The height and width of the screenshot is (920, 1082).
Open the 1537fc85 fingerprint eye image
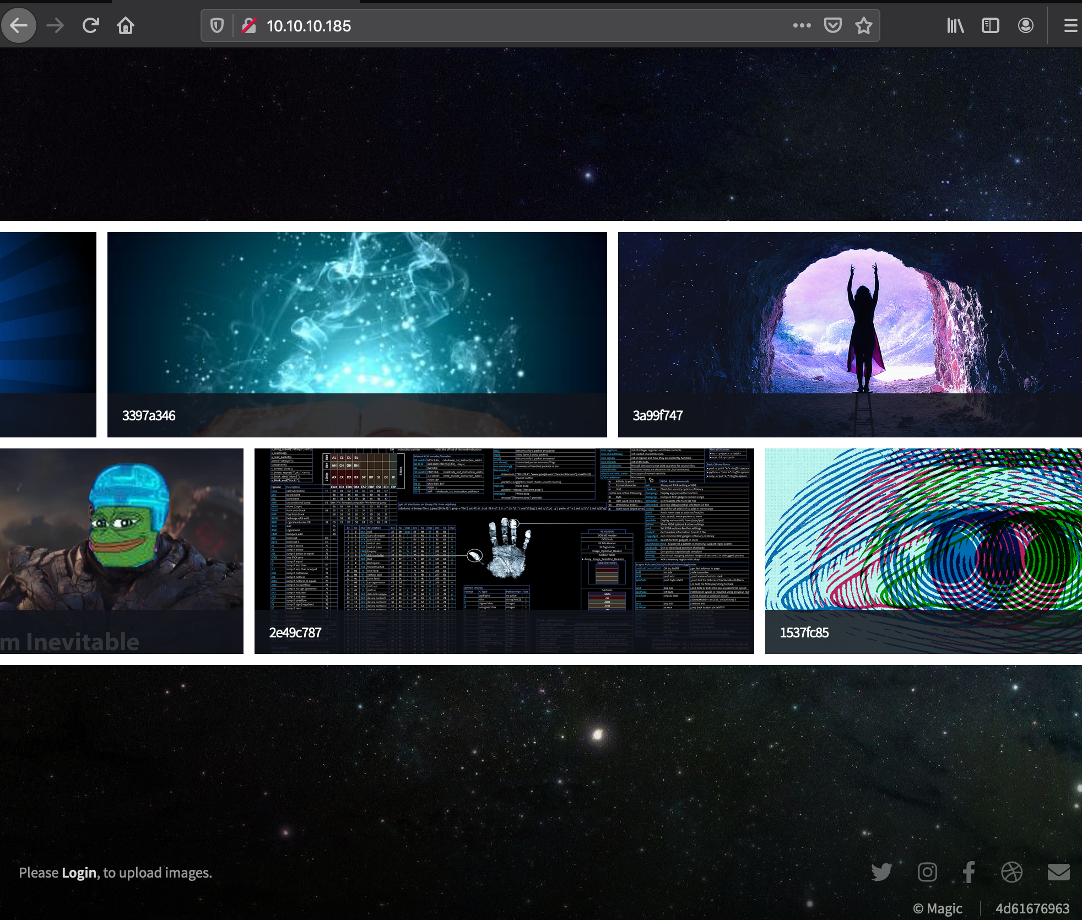coord(923,551)
